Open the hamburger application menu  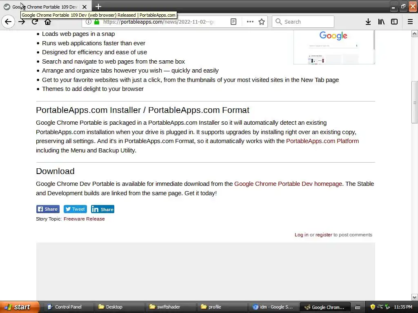[x=410, y=22]
